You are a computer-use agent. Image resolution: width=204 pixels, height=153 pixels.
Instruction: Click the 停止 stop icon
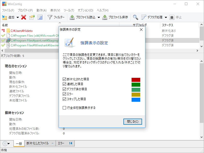(172, 17)
